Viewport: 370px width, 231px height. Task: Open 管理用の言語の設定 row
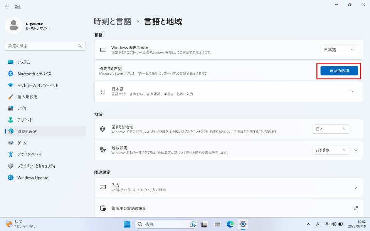(229, 208)
